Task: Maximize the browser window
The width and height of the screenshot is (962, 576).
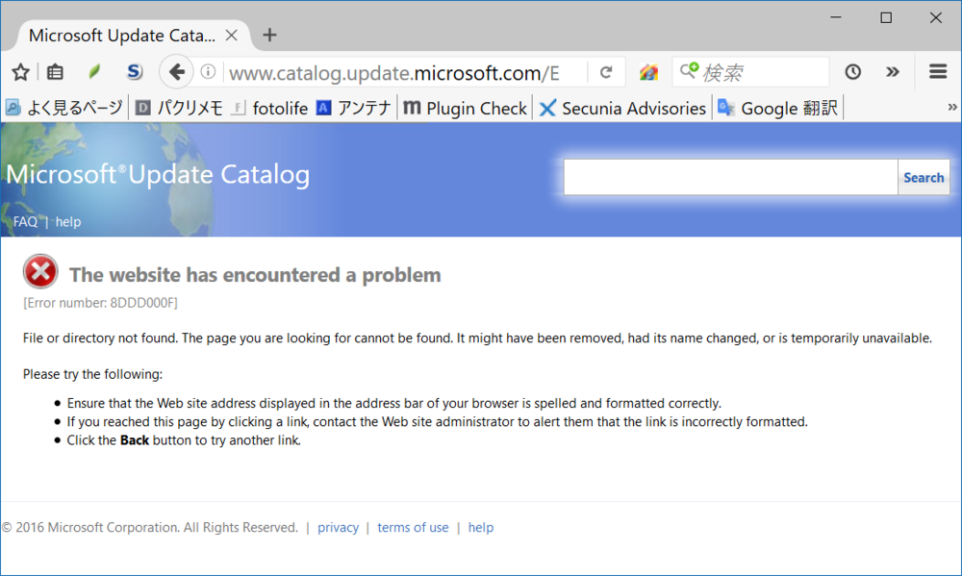Action: point(886,17)
